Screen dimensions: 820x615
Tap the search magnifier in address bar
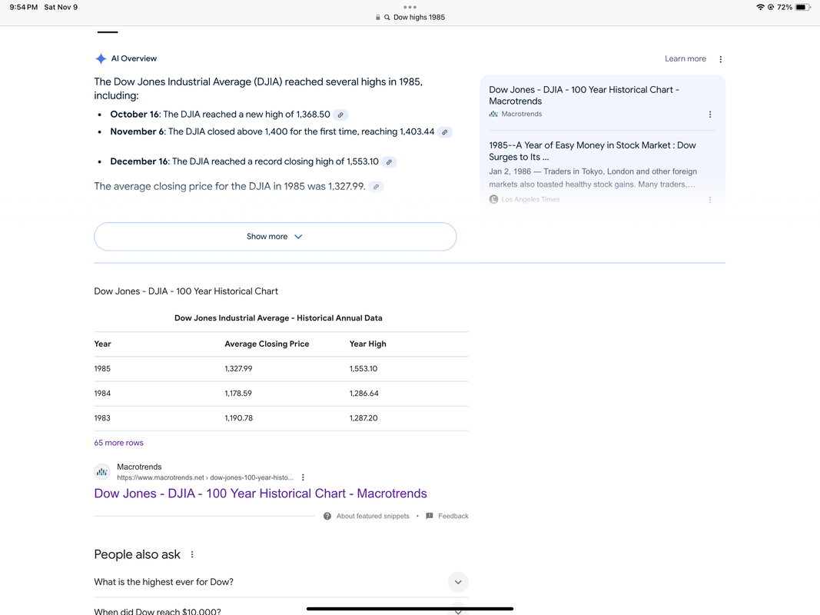[387, 17]
